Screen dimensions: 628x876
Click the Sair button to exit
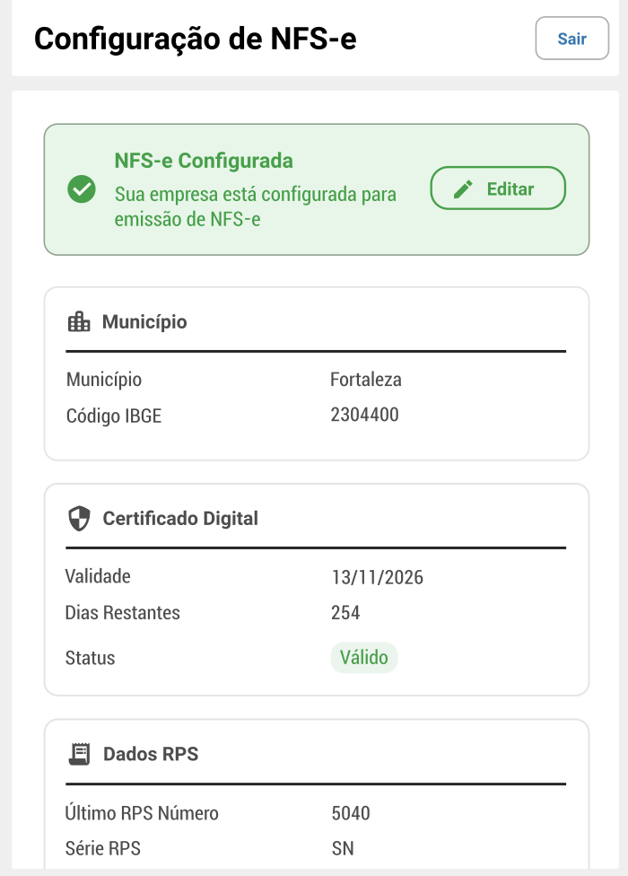[571, 39]
